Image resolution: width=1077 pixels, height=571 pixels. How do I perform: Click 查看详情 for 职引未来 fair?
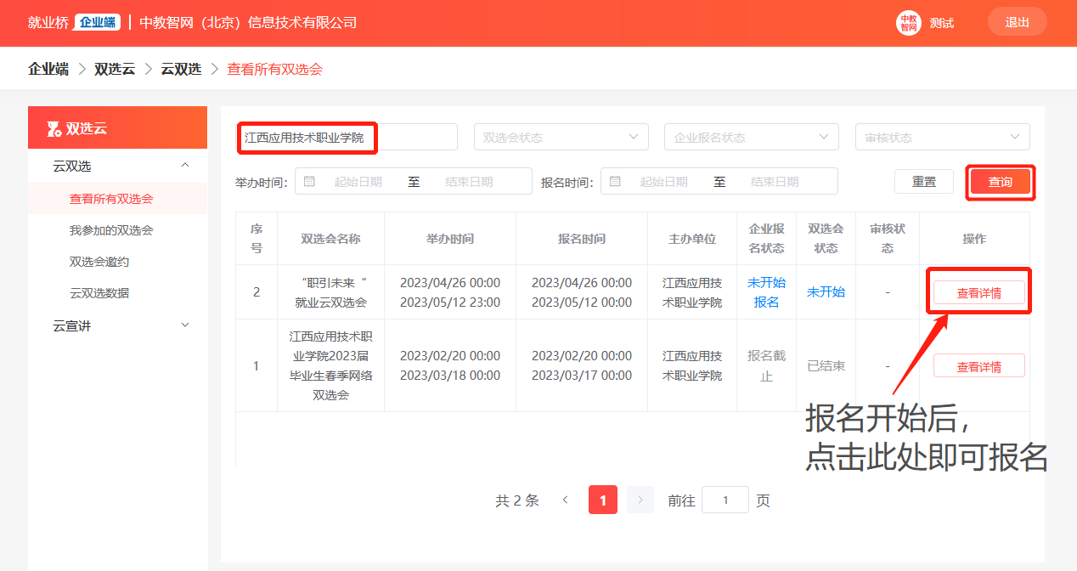click(978, 293)
